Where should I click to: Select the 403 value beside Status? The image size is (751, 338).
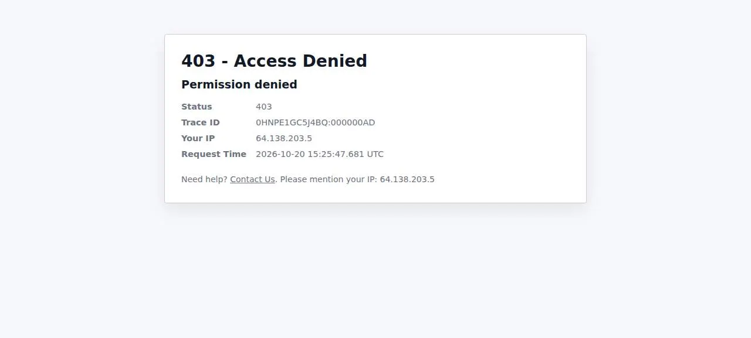pos(264,107)
